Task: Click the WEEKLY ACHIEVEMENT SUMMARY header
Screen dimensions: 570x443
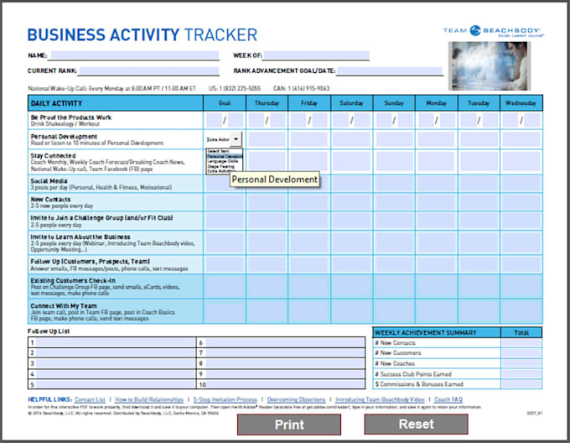Action: pyautogui.click(x=436, y=332)
